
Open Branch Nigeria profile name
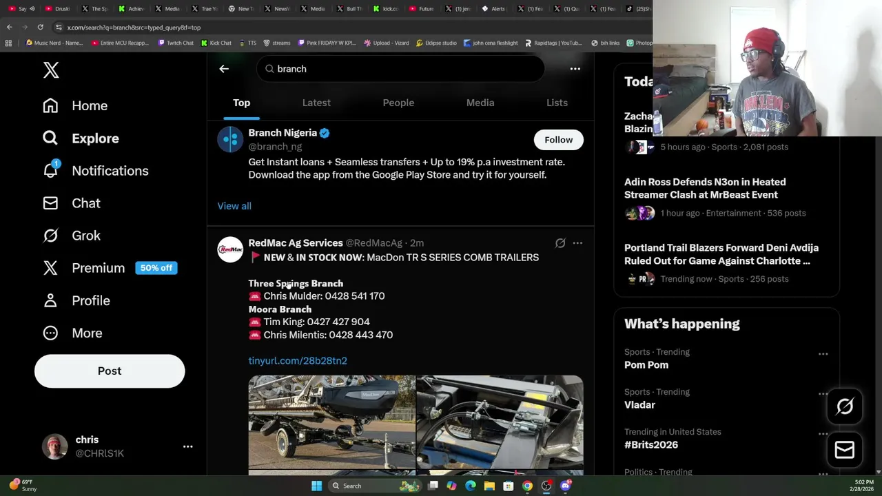pyautogui.click(x=283, y=133)
